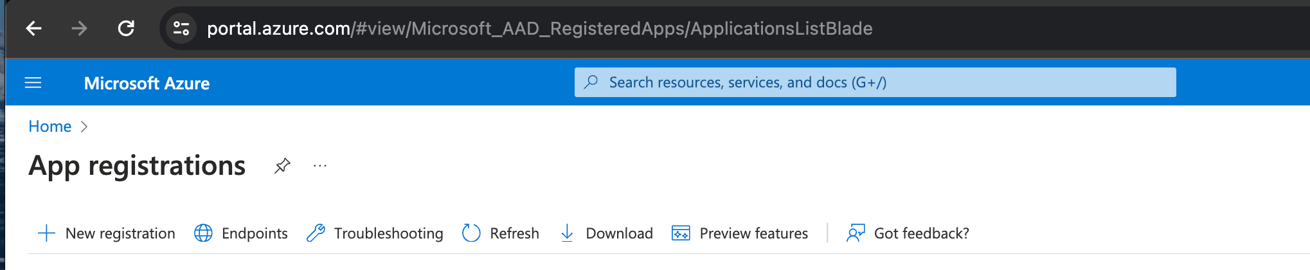
Task: Click the Endpoints globe icon
Action: tap(203, 233)
